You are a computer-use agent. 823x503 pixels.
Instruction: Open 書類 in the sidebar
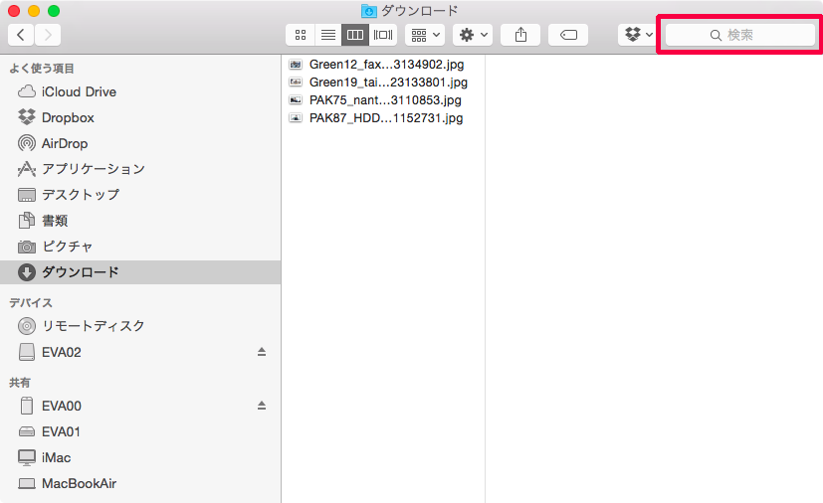pos(140,221)
